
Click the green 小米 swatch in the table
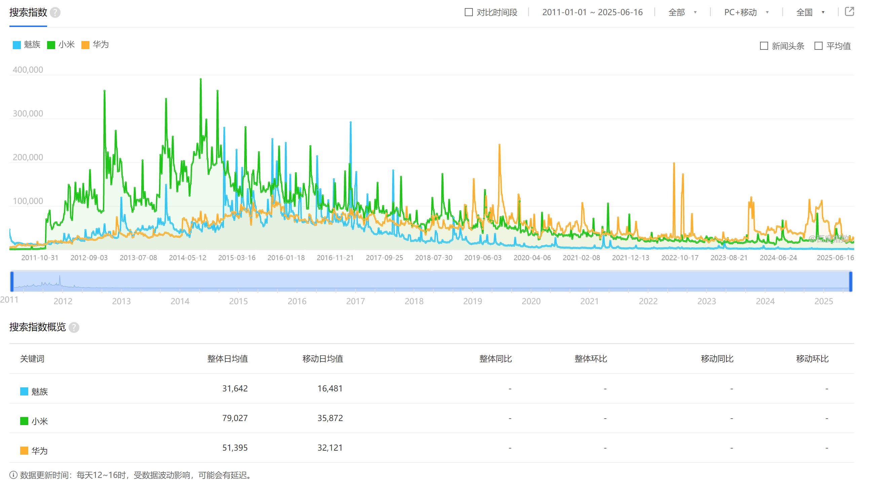pos(24,421)
